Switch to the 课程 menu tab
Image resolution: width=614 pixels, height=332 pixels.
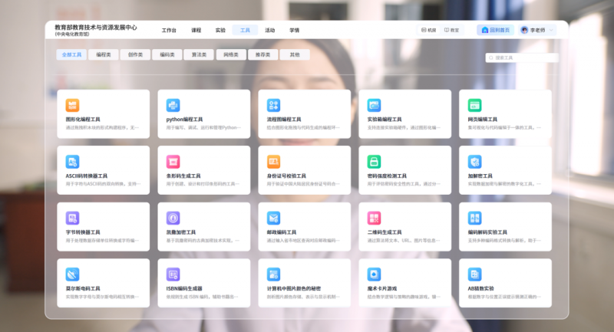pyautogui.click(x=196, y=30)
